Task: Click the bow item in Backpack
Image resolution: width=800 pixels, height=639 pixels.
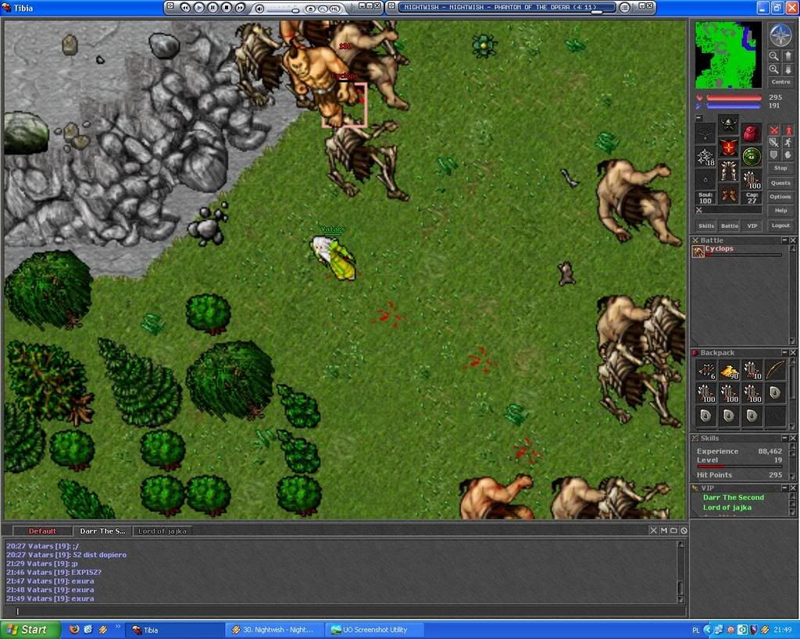Action: (775, 370)
